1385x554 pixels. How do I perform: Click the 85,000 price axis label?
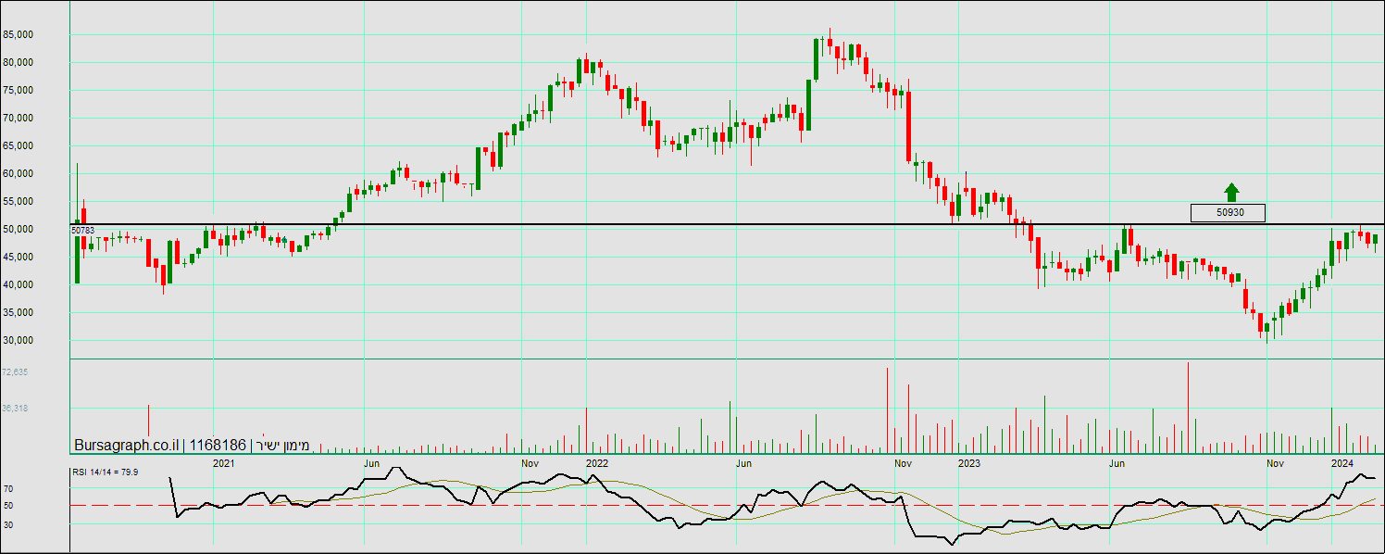point(19,34)
